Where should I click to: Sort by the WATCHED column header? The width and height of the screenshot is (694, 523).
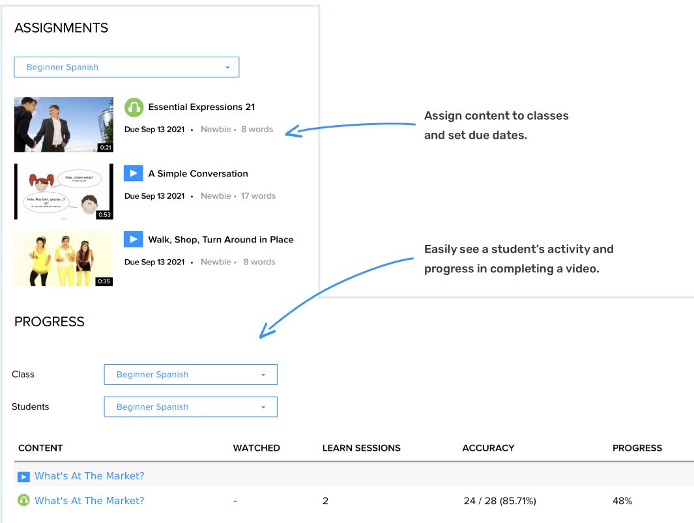pos(256,448)
